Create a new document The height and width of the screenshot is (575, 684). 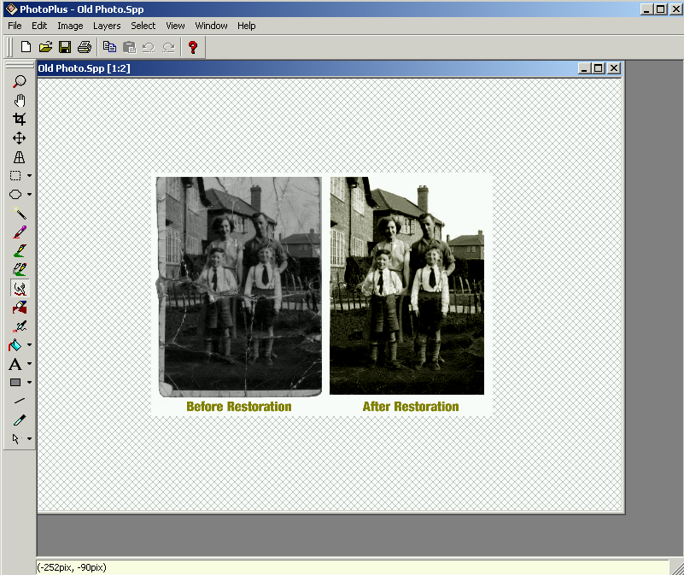pos(26,47)
